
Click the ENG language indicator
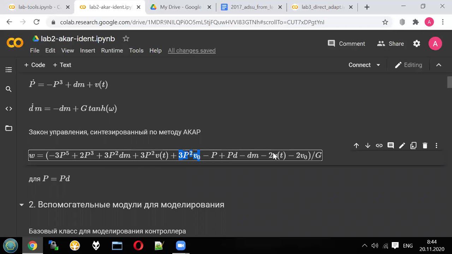pos(408,246)
